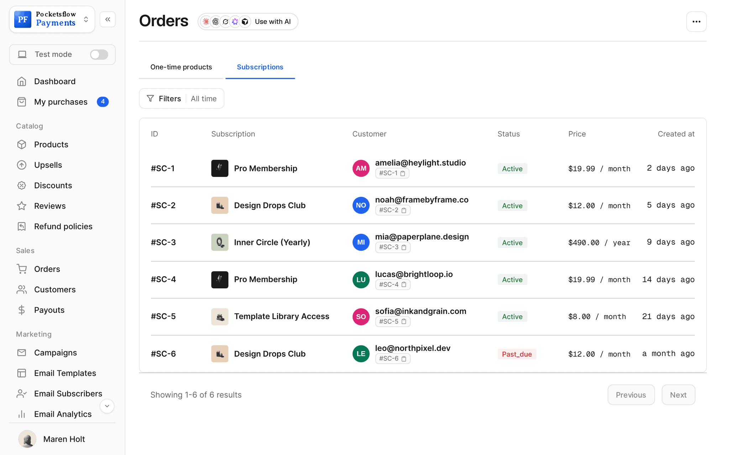Copy the #SC-3 ID under mia's email
Screen dimensions: 729x455
click(404, 247)
